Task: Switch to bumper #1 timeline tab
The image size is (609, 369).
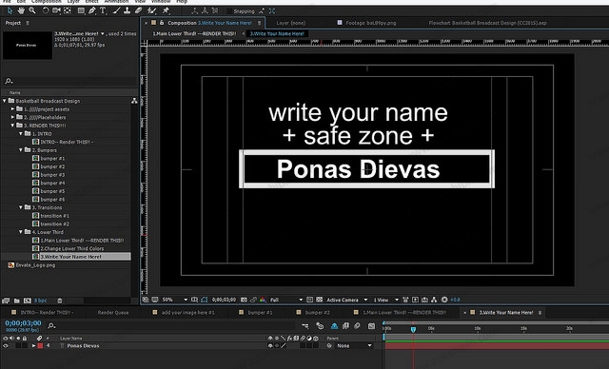Action: click(260, 312)
